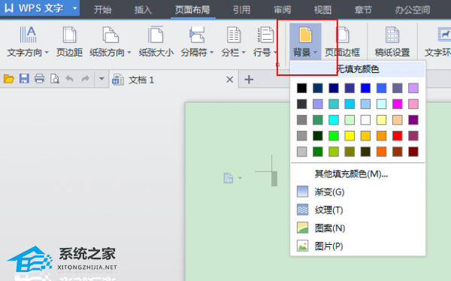The image size is (451, 281).
Task: Open the 审阅 tab
Action: coord(282,10)
